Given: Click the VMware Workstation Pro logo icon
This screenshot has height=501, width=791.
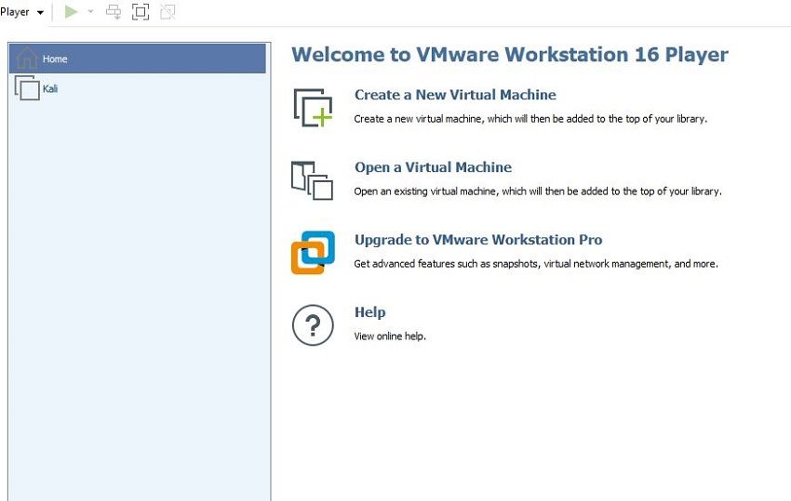Looking at the screenshot, I should (x=313, y=253).
